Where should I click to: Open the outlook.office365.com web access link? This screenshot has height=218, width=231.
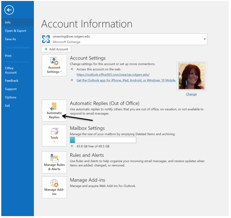113,75
